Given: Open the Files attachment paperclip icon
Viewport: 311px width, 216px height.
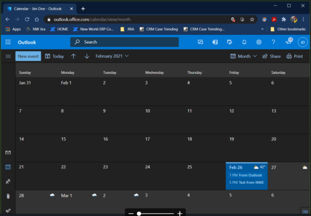Looking at the screenshot, I should coord(8,196).
